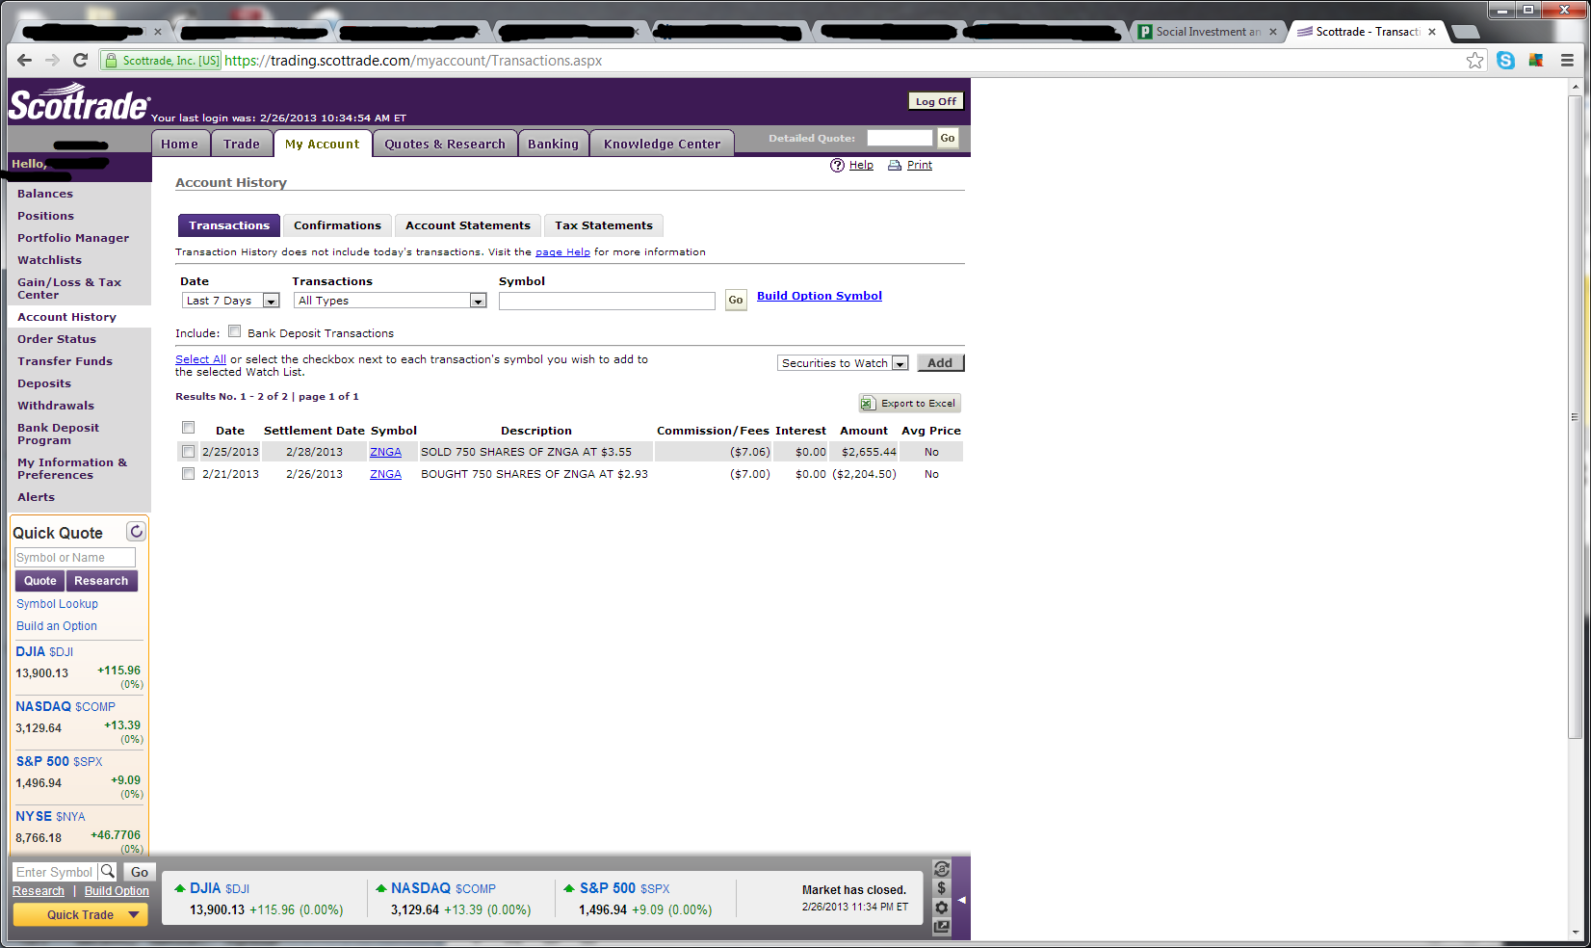
Task: Reload the Scottrade page
Action: click(x=81, y=60)
